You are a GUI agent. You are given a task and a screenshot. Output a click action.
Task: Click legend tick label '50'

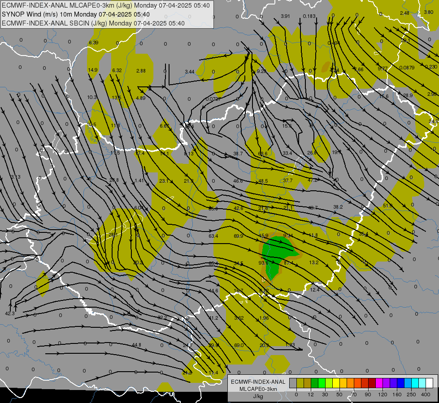click(339, 394)
